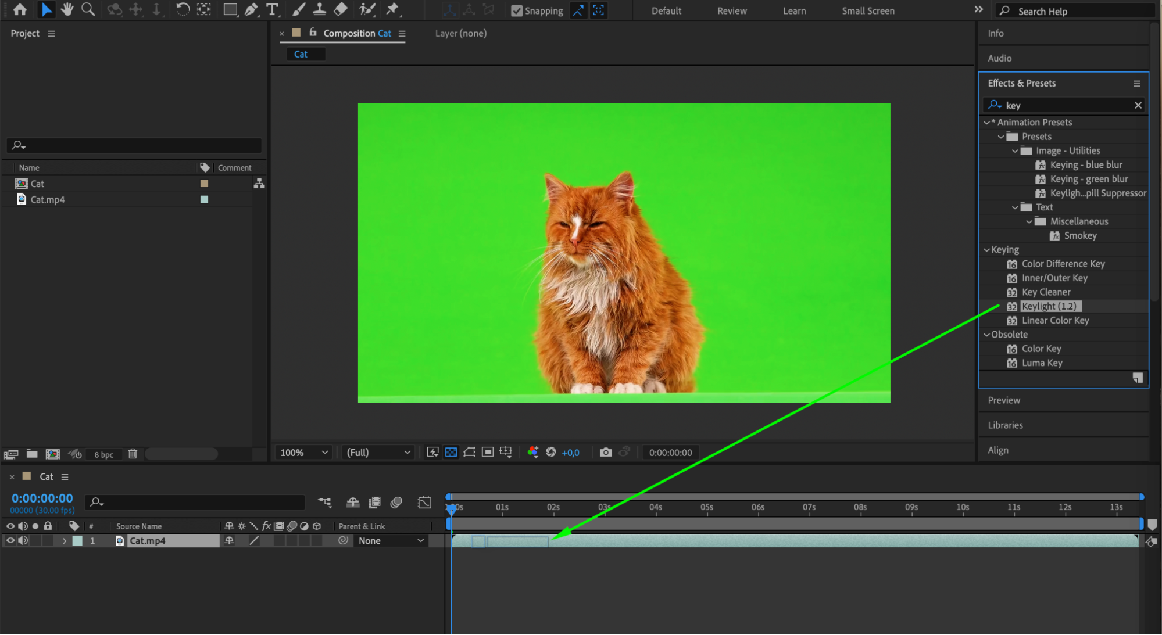Viewport: 1162px width, 635px height.
Task: Disable the Snapping checkbox
Action: coord(516,10)
